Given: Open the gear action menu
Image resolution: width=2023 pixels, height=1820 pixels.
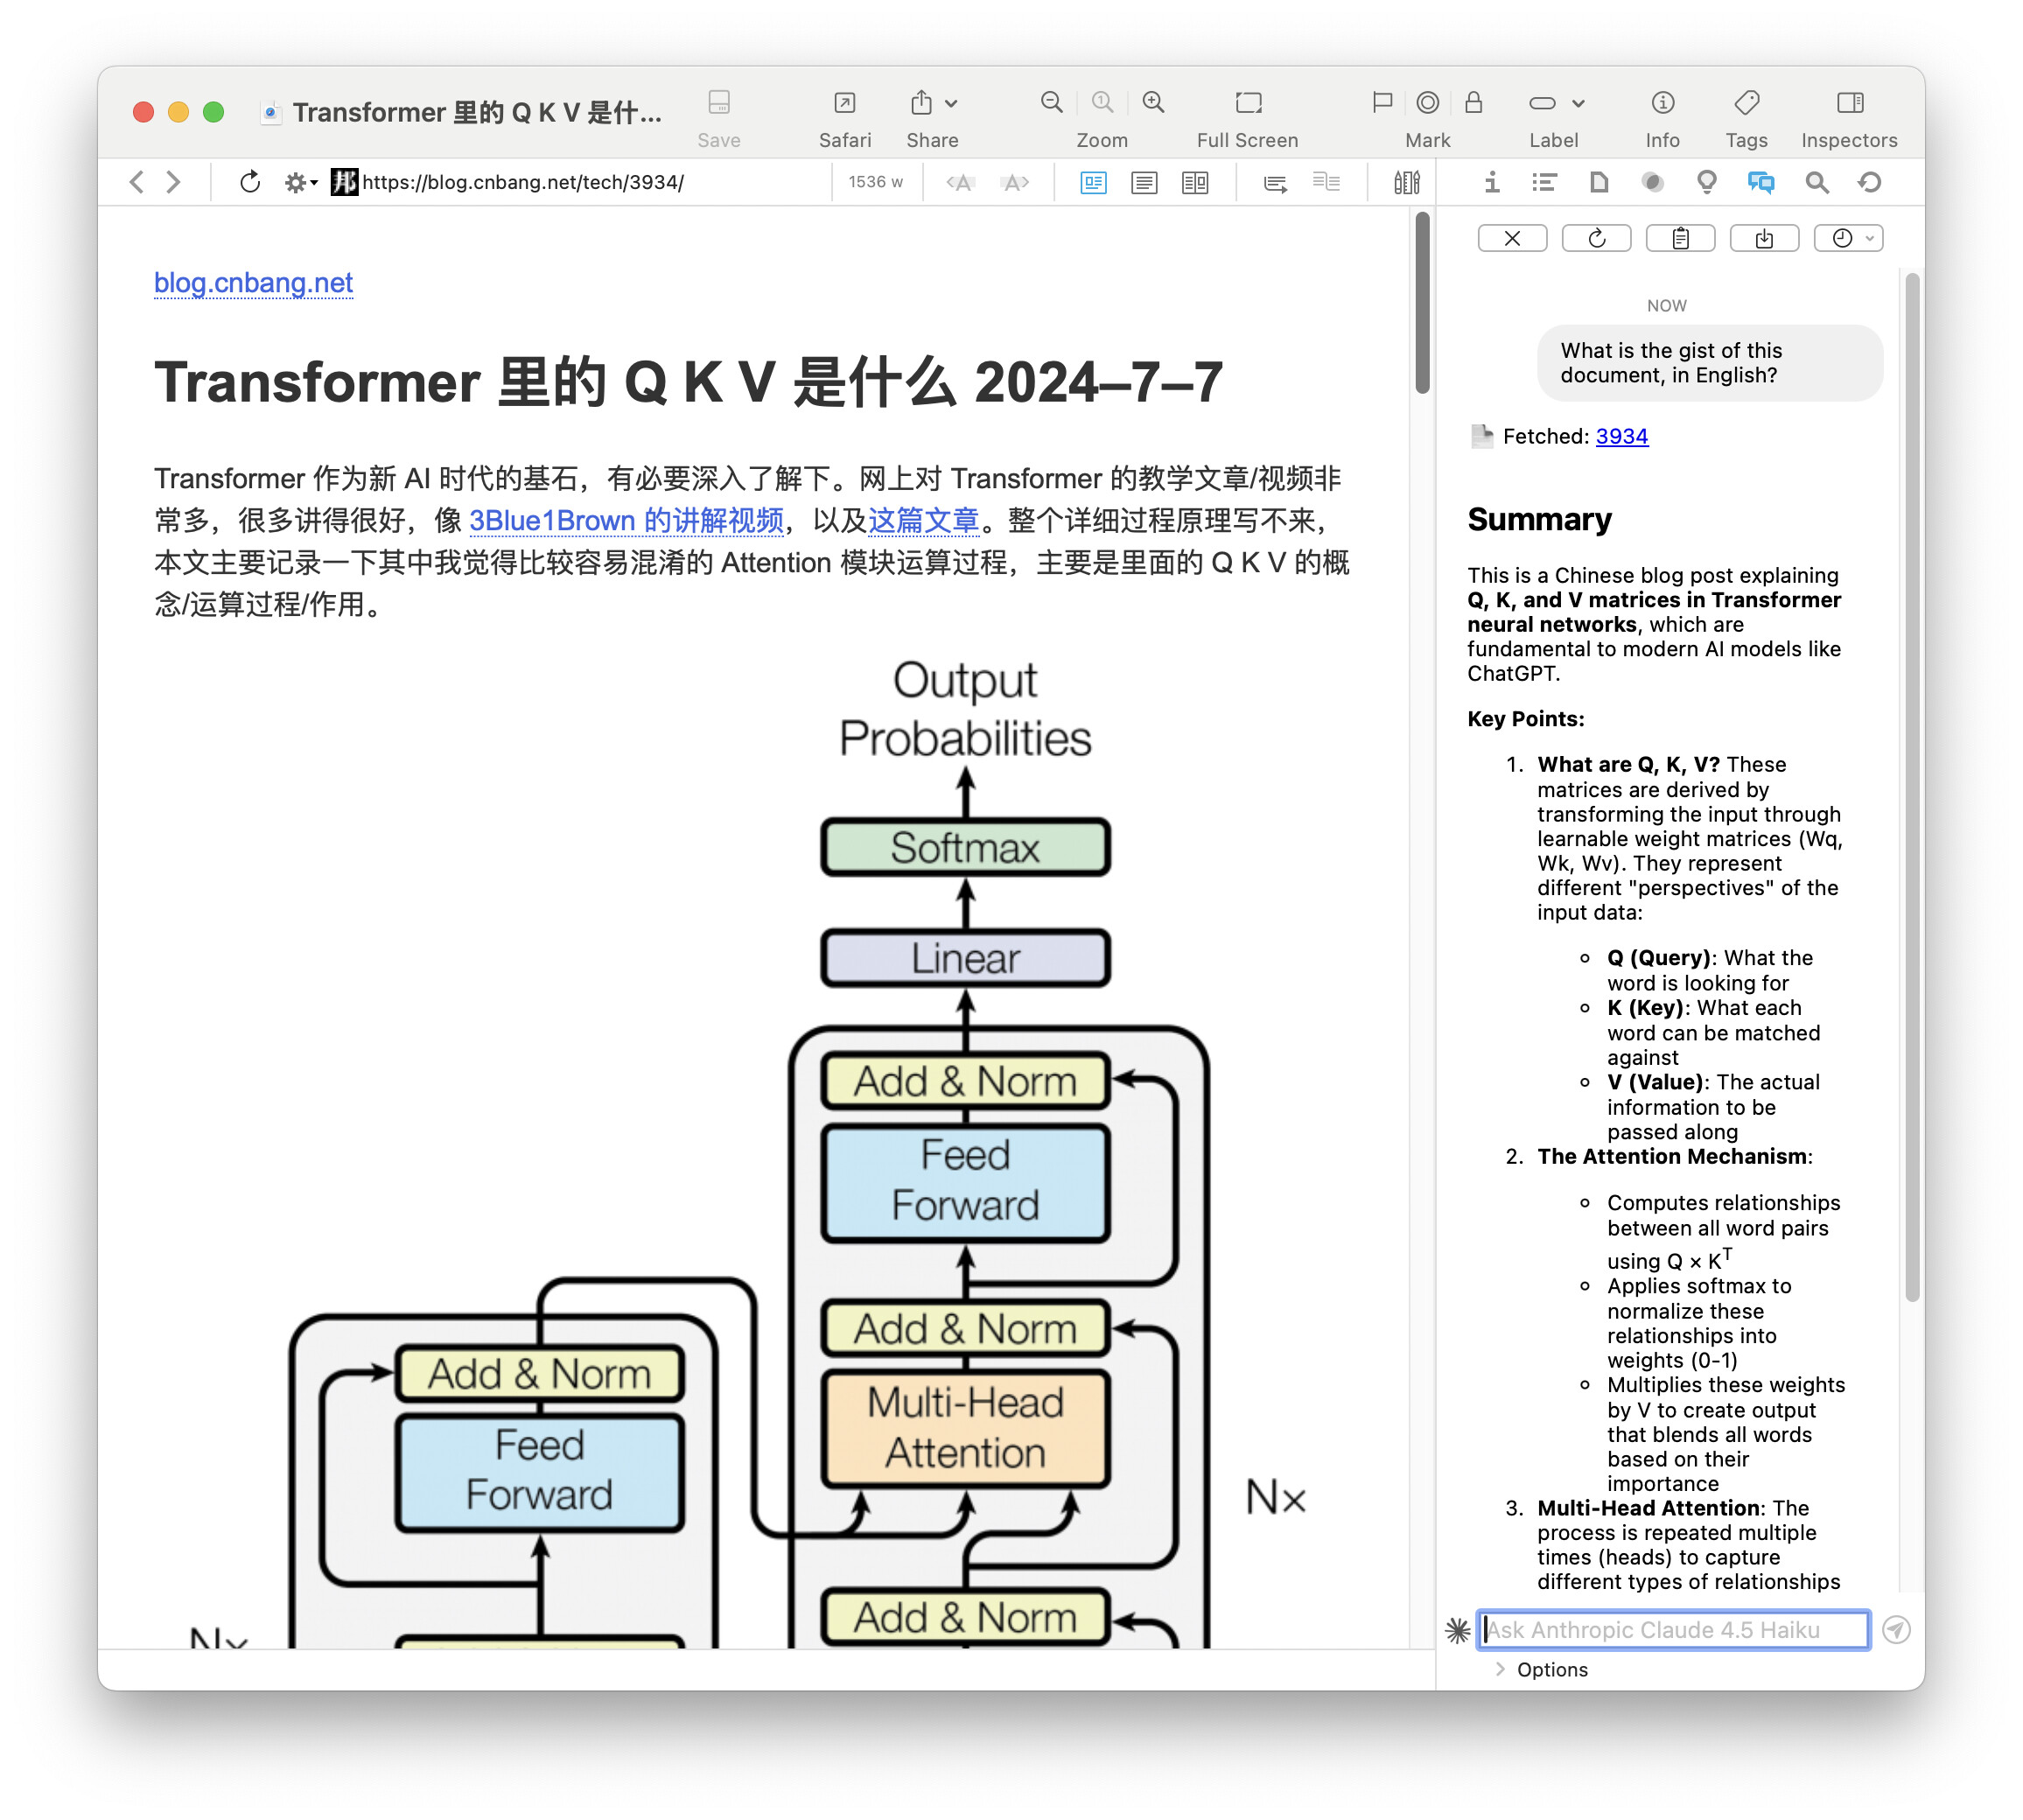Looking at the screenshot, I should (x=298, y=182).
